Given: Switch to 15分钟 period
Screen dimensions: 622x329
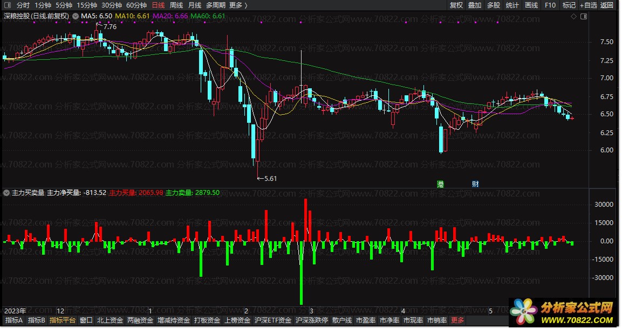Looking at the screenshot, I should click(86, 5).
